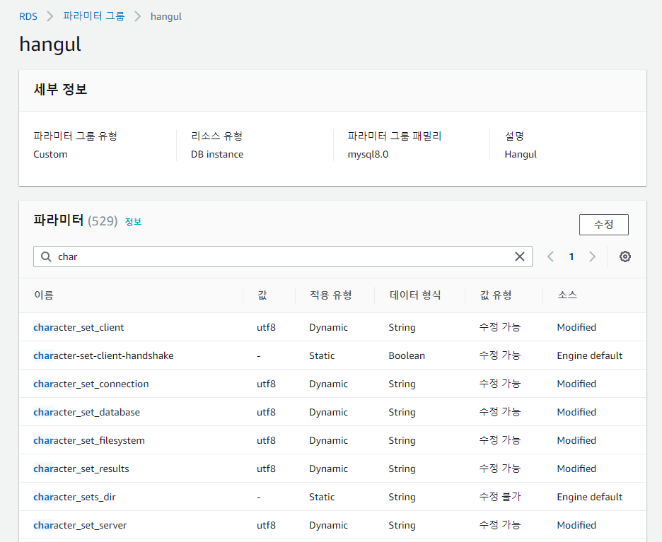
Task: Select the character_set_client parameter row
Action: [x=79, y=327]
